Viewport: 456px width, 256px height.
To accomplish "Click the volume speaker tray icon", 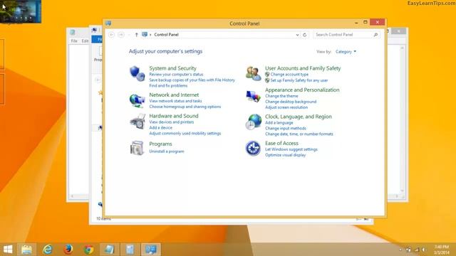I will point(424,250).
